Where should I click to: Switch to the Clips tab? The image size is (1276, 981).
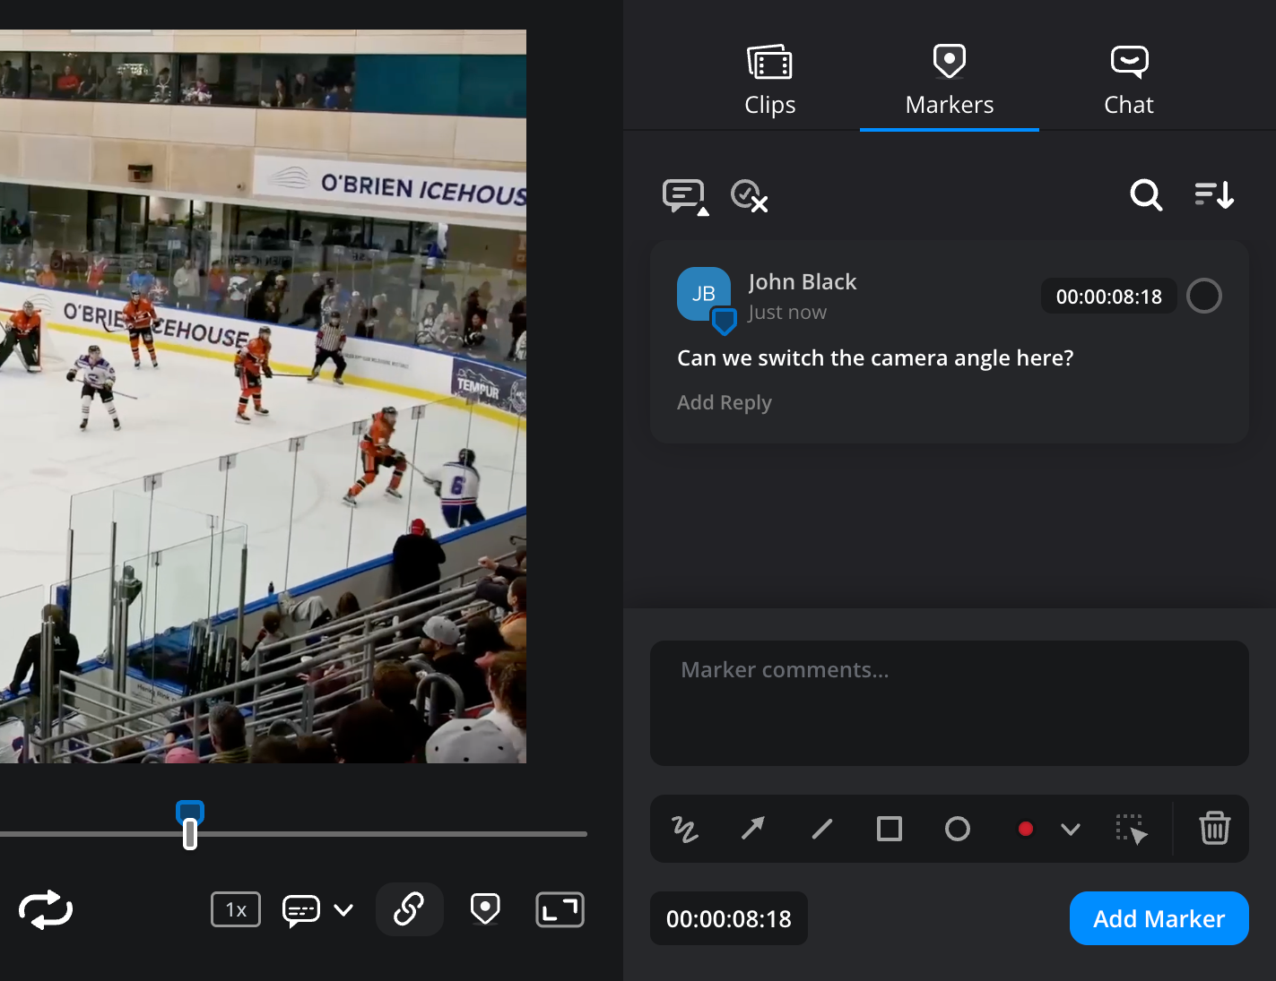769,80
